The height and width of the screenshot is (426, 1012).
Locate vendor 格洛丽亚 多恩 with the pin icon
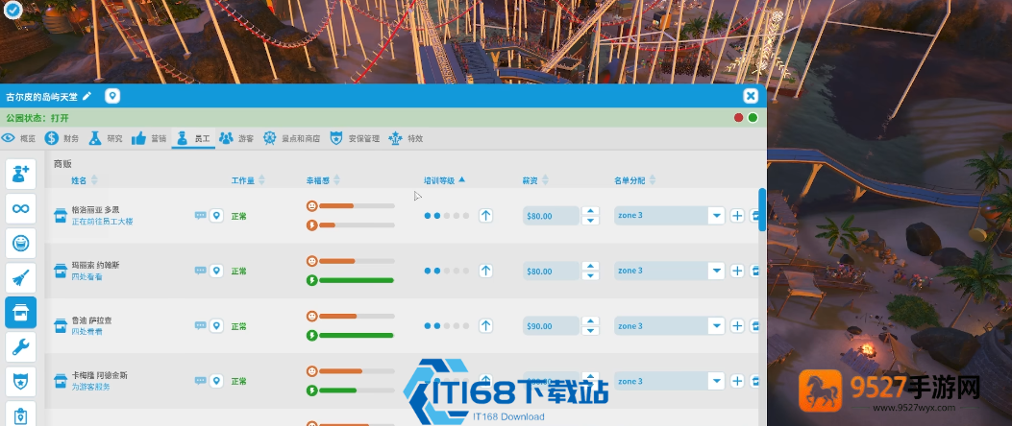point(216,216)
